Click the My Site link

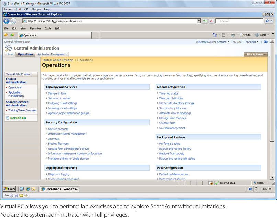[x=237, y=42]
